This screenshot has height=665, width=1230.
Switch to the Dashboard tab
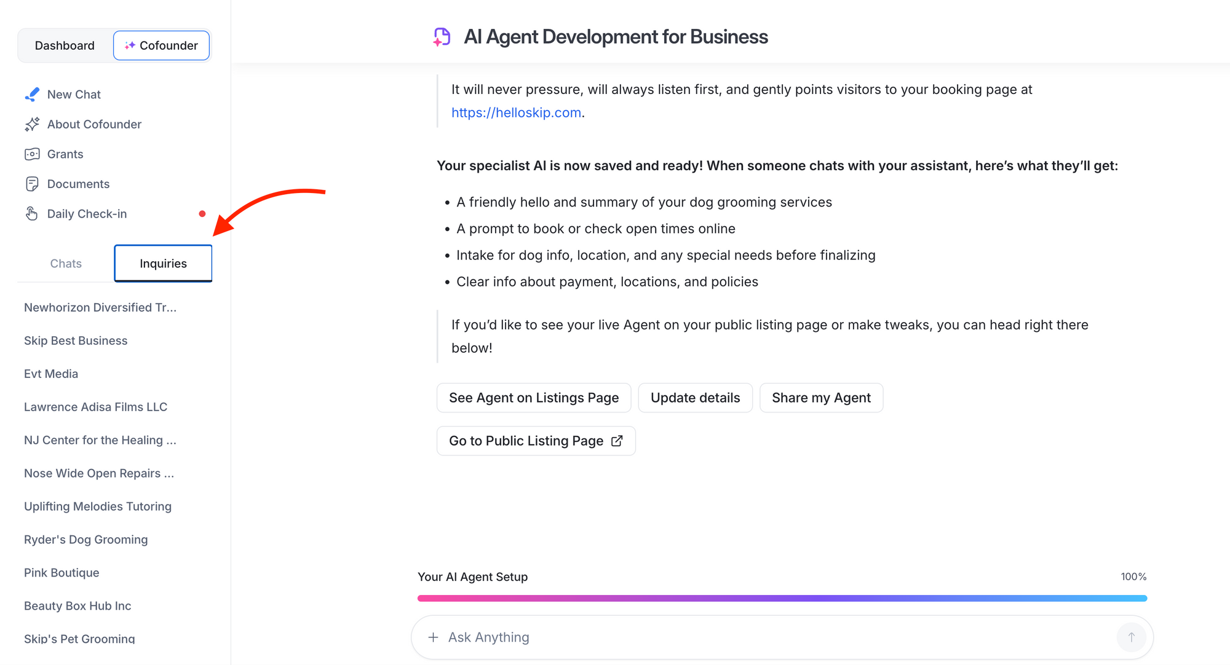pyautogui.click(x=65, y=45)
